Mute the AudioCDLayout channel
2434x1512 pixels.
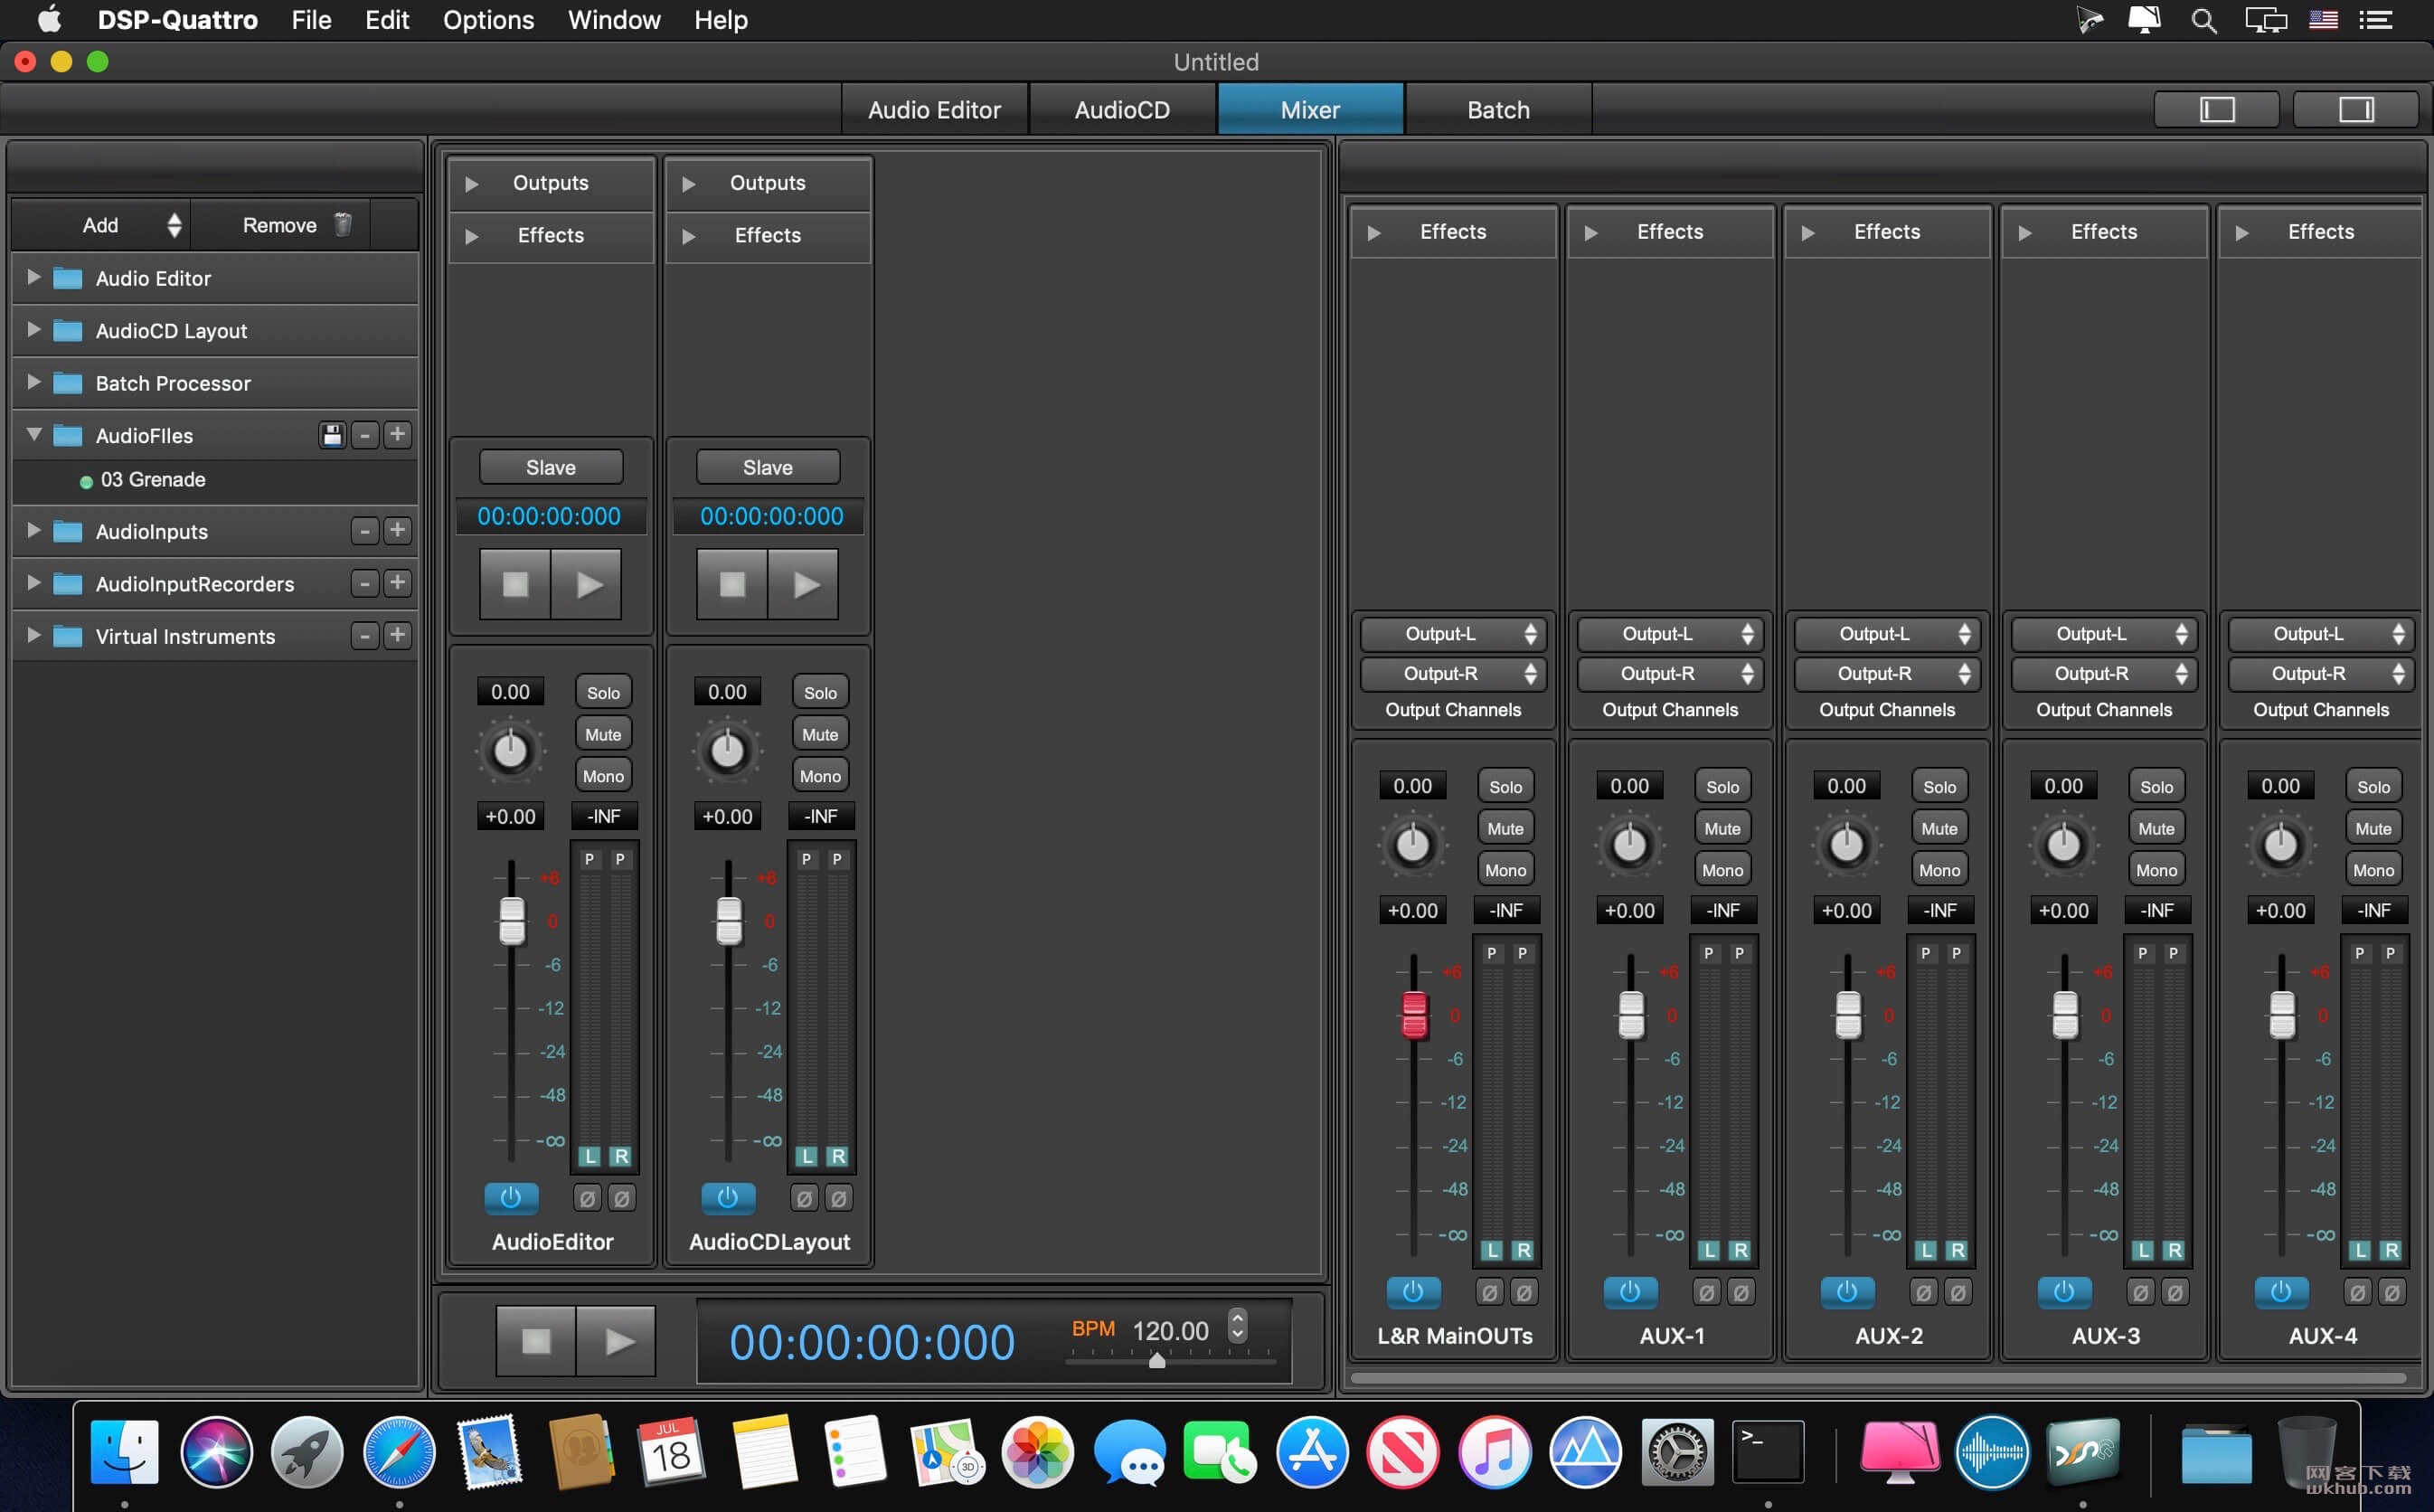[820, 734]
